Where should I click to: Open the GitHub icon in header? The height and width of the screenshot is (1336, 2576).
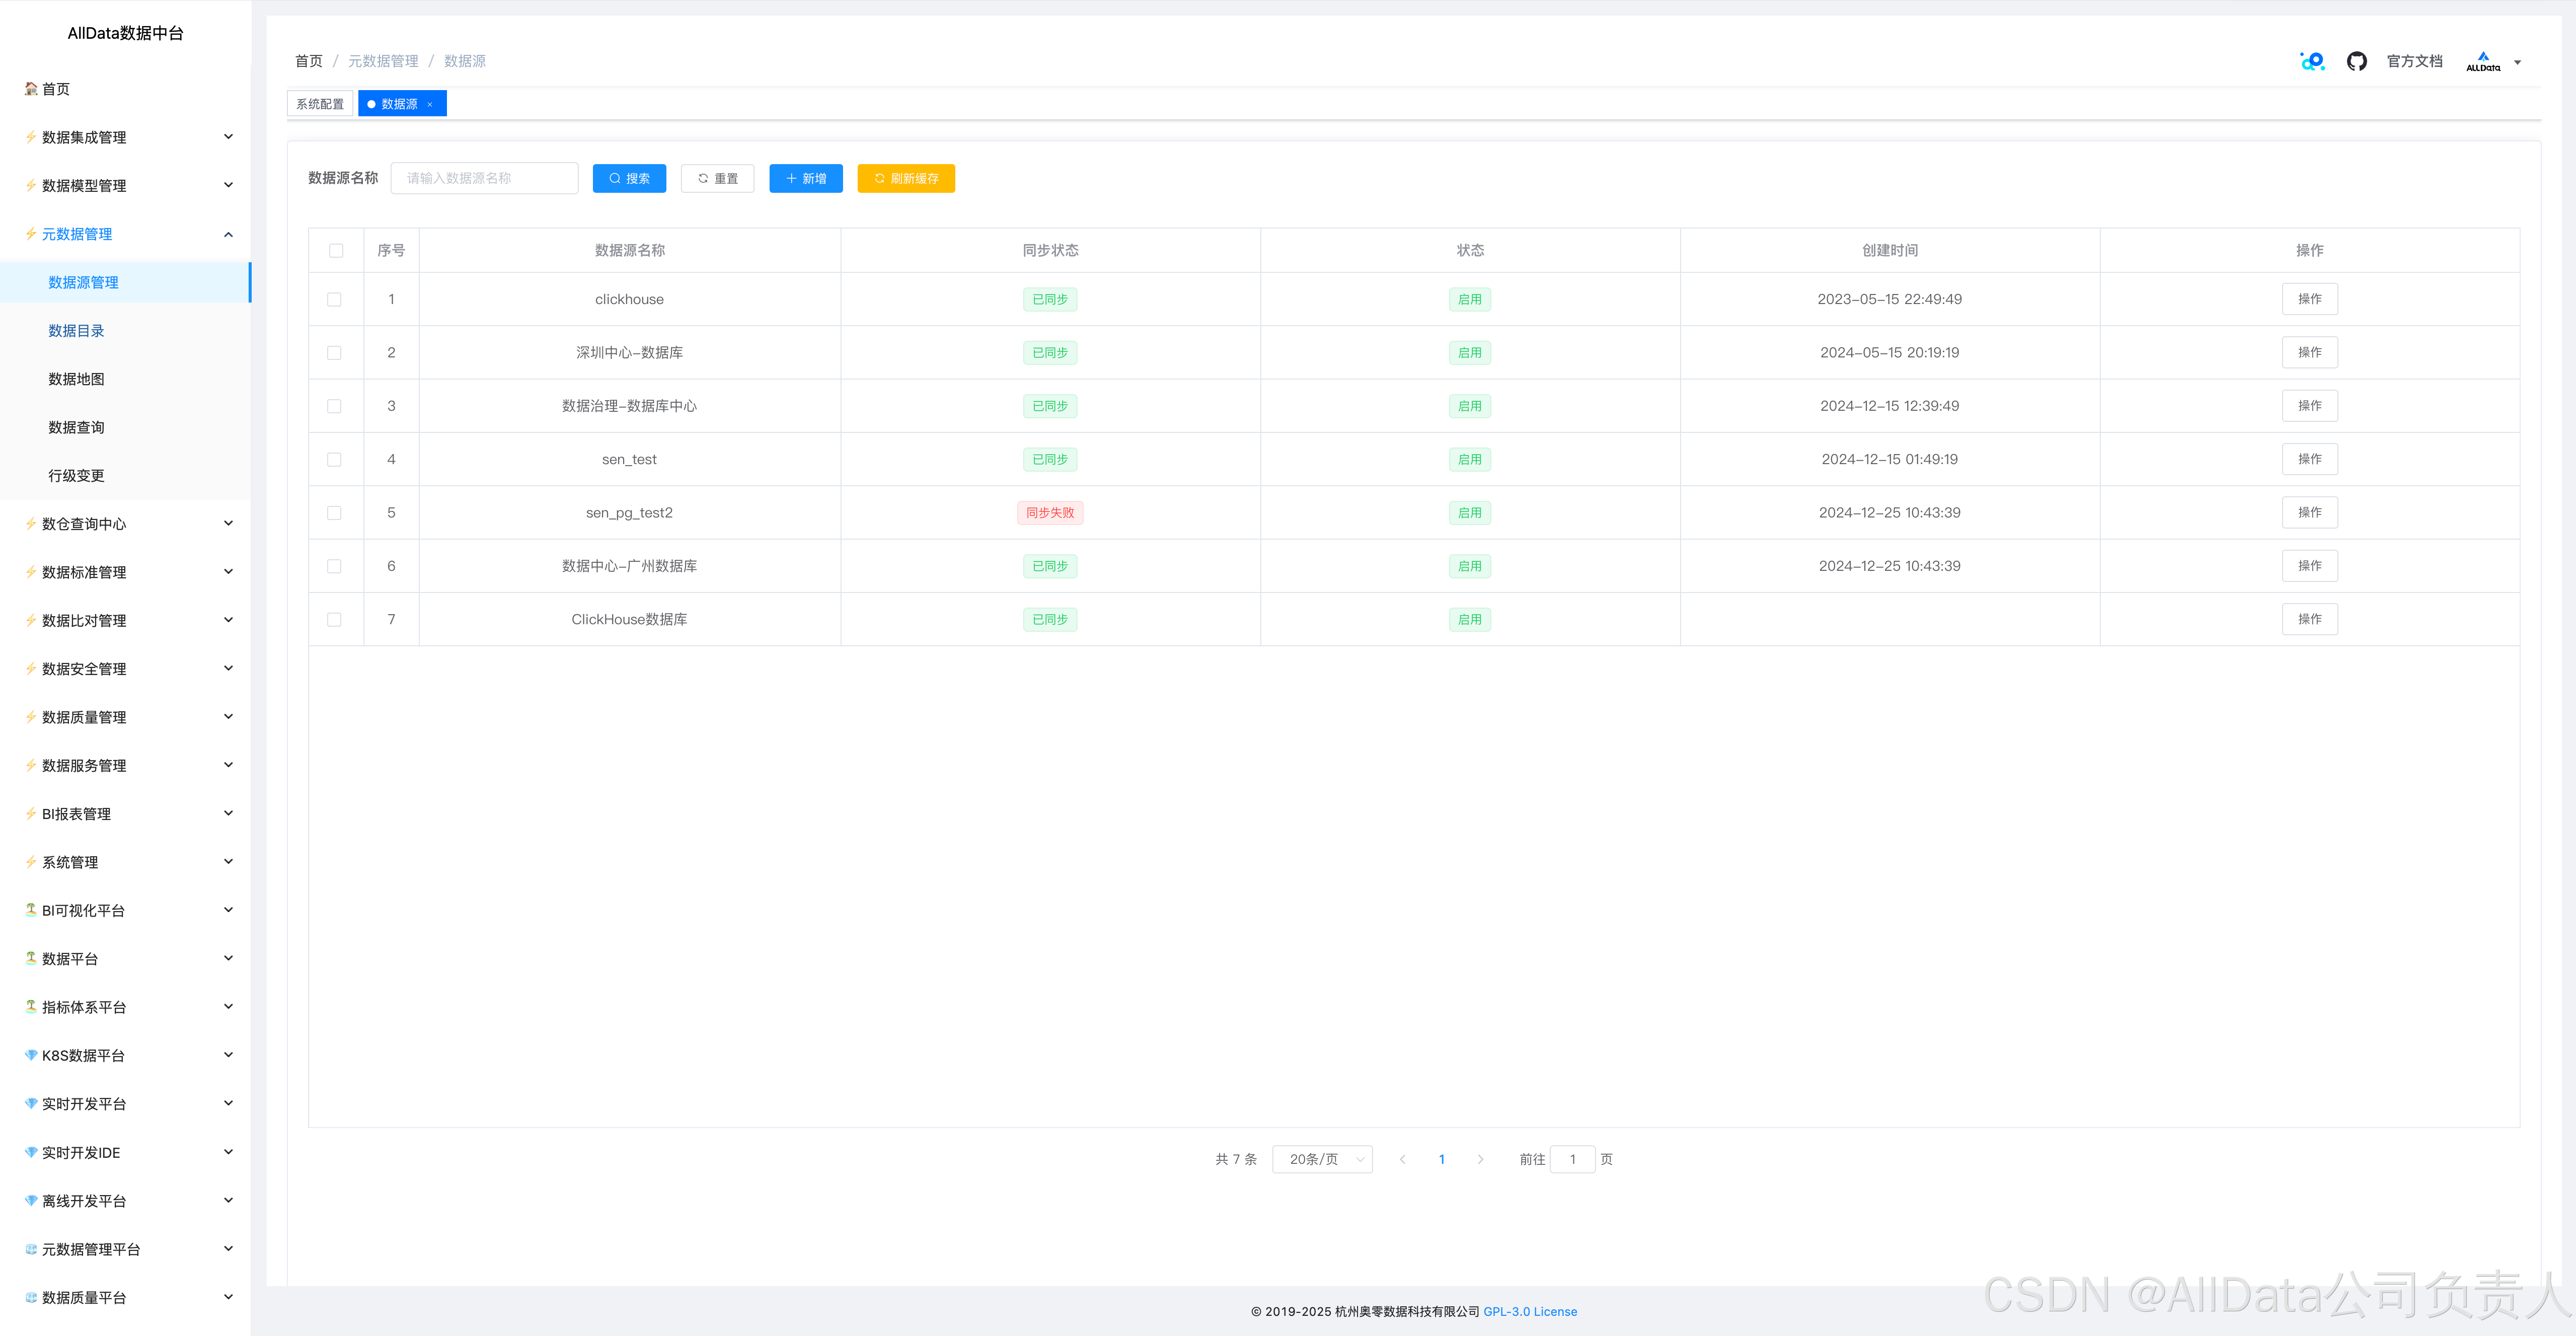click(2356, 61)
